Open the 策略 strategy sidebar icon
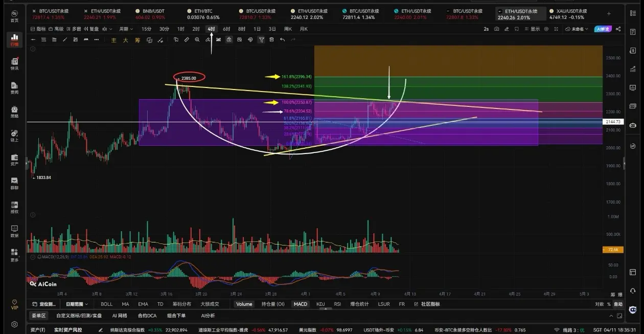This screenshot has height=334, width=644. 14,112
